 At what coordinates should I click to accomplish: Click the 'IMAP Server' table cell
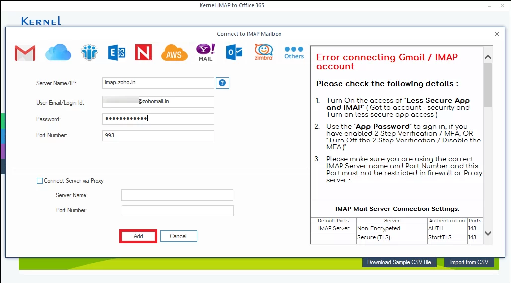[334, 228]
